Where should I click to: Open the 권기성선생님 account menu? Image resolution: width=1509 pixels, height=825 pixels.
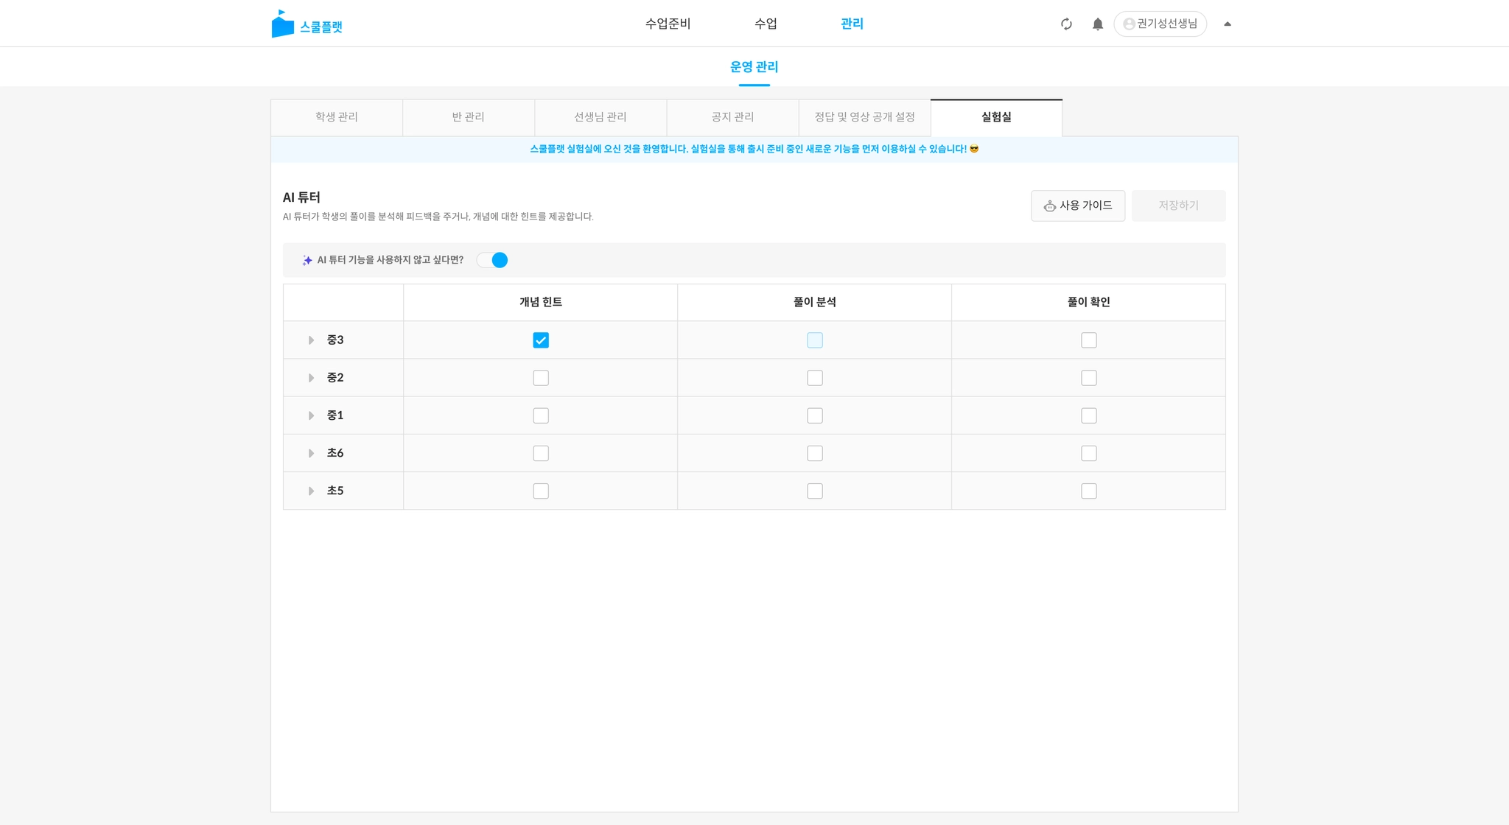(x=1166, y=24)
